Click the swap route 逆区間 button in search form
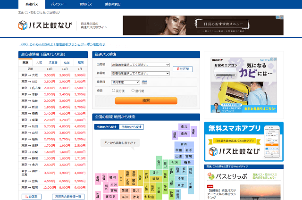 [x=182, y=69]
